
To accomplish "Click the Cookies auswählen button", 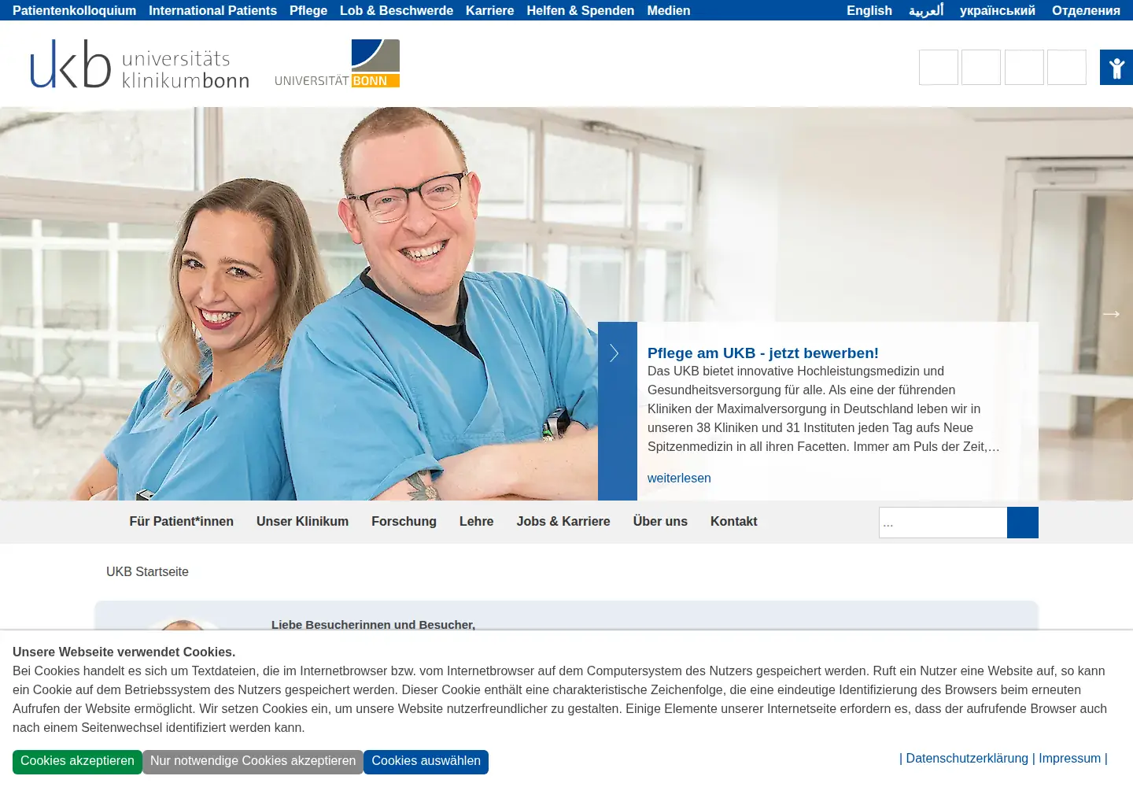I will [426, 762].
